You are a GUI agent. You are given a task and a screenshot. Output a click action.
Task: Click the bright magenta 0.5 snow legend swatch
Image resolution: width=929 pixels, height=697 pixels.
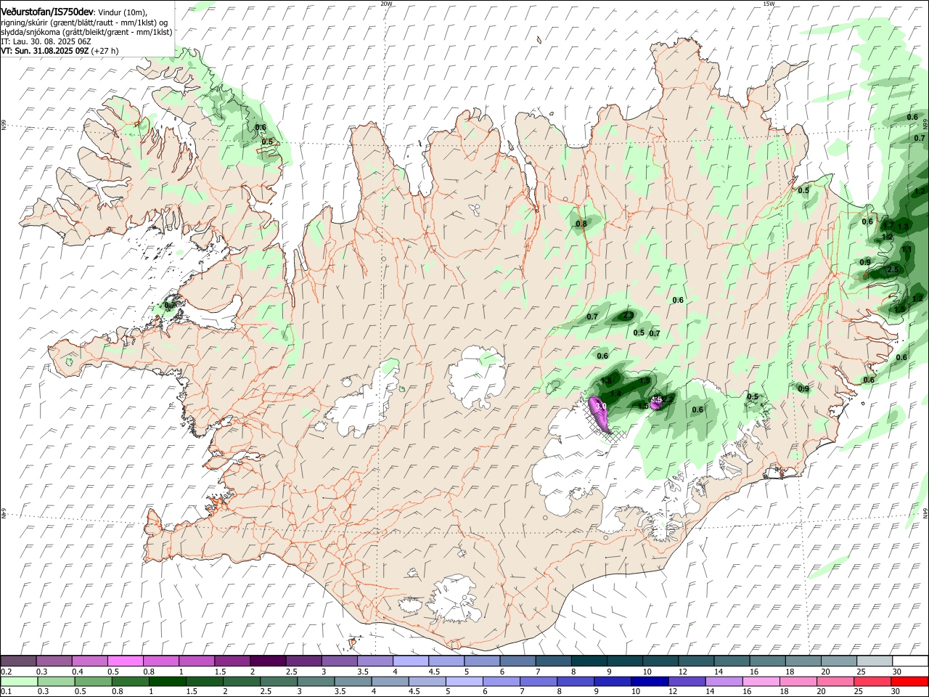pos(125,661)
